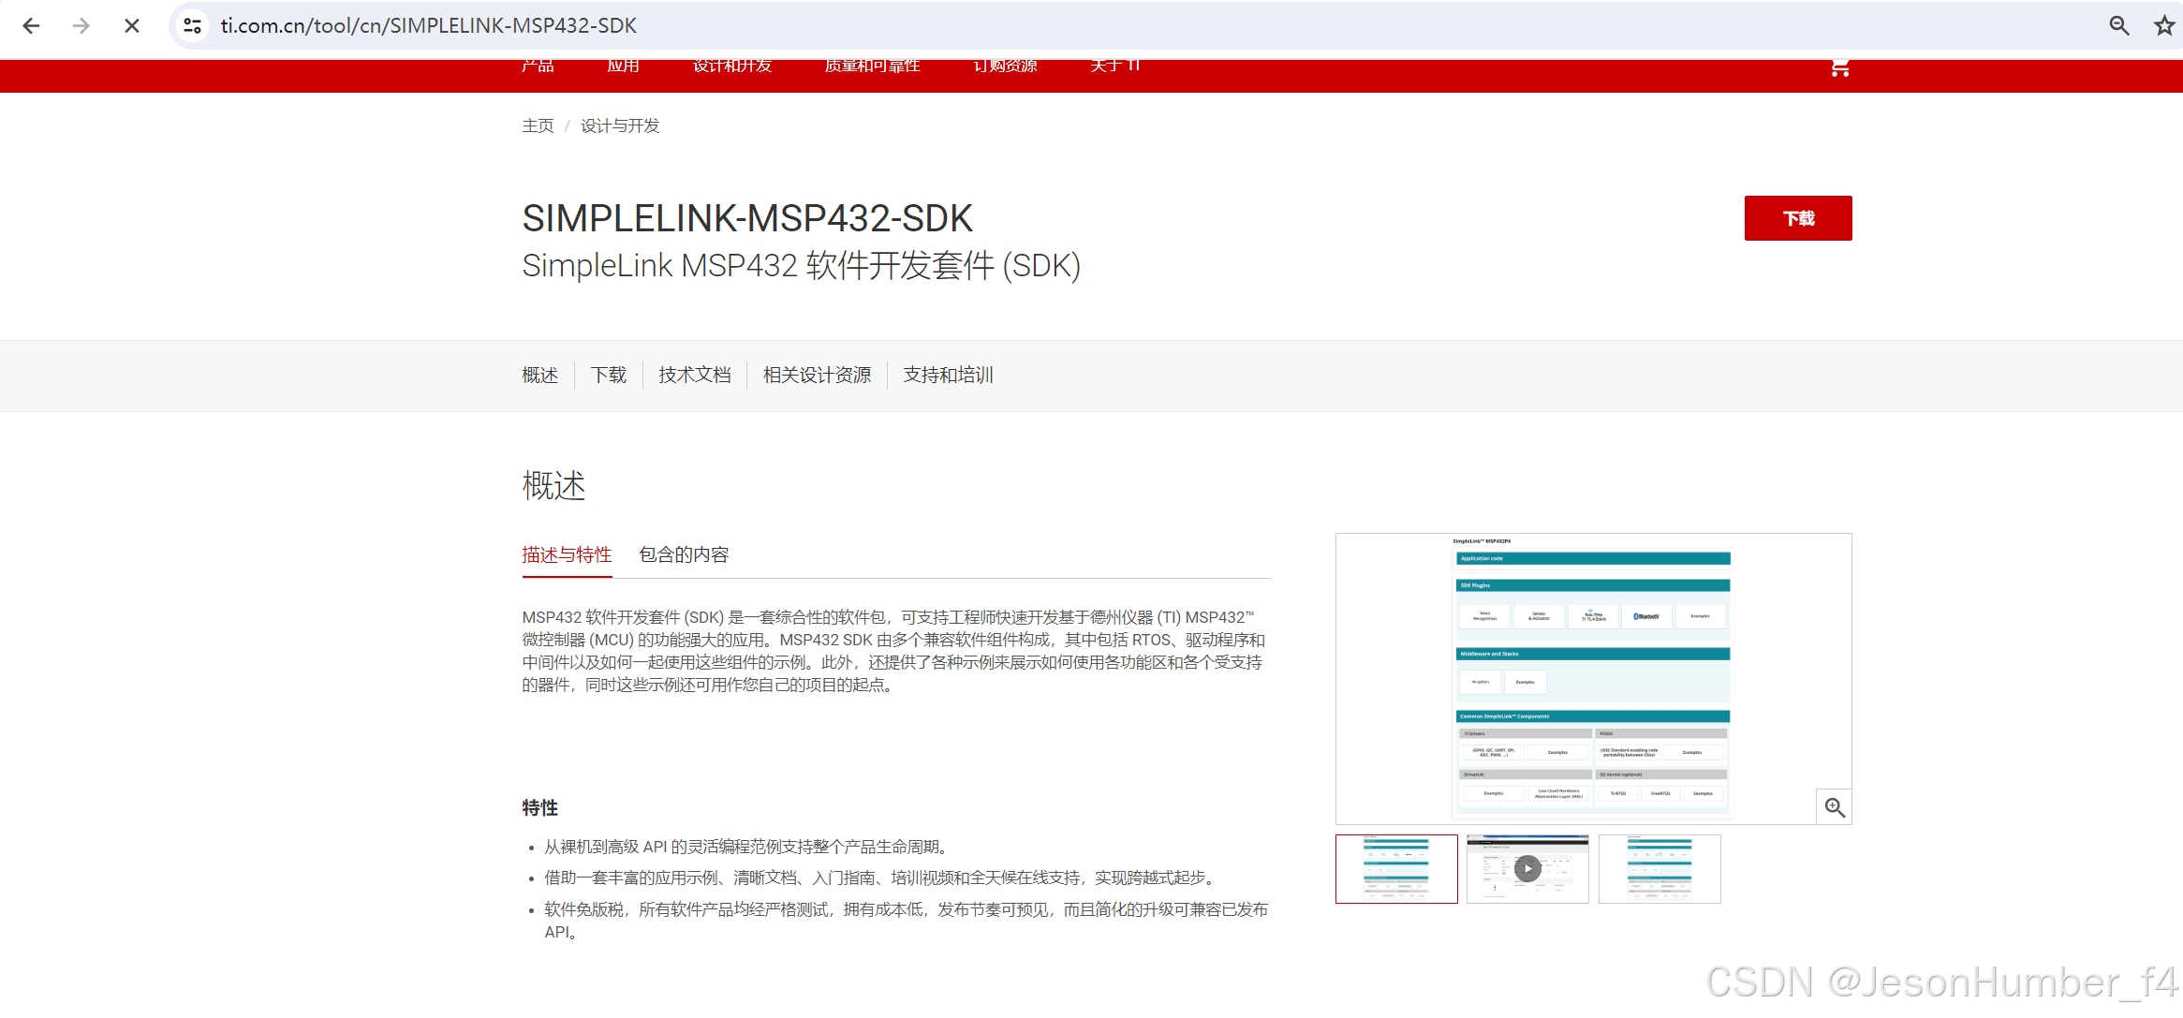2183x1018 pixels.
Task: Click the zoom magnifier on the product diagram
Action: (x=1834, y=806)
